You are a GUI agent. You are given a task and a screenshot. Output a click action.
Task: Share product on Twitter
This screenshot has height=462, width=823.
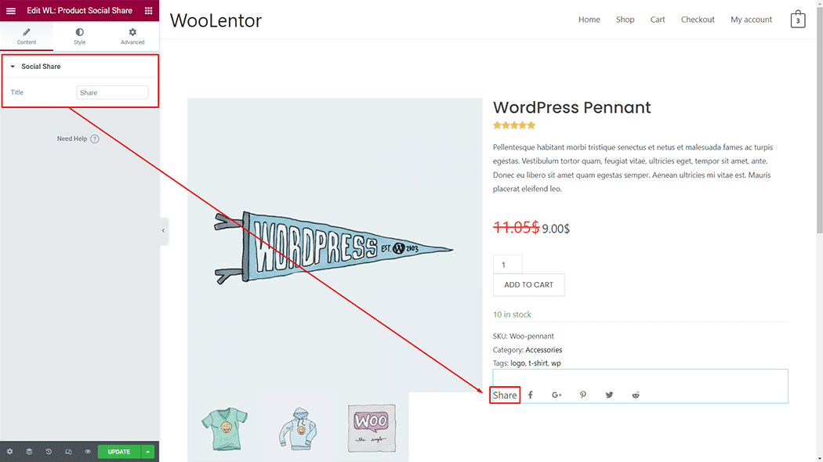[x=609, y=395]
